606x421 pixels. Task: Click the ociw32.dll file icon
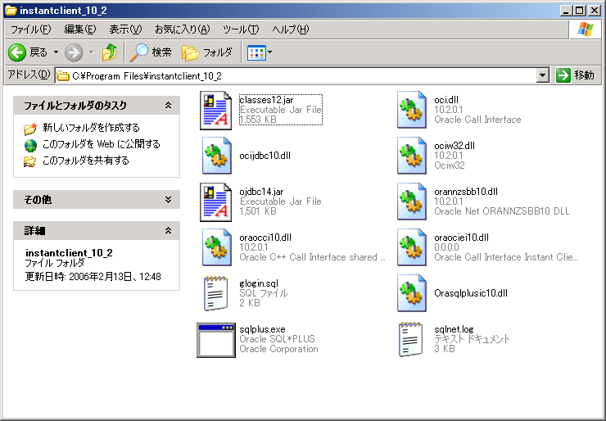[412, 156]
